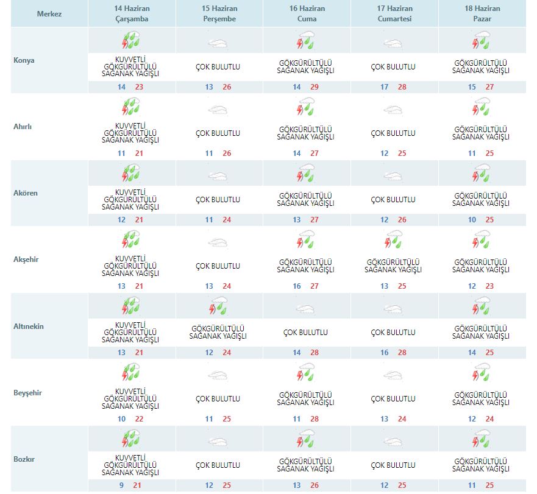Click the 14 Haziran Çarşamba column header
This screenshot has width=537, height=494.
[x=131, y=13]
